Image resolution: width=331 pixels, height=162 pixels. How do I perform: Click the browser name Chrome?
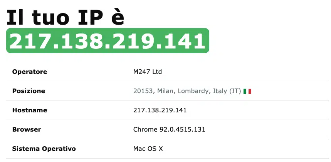coord(145,129)
